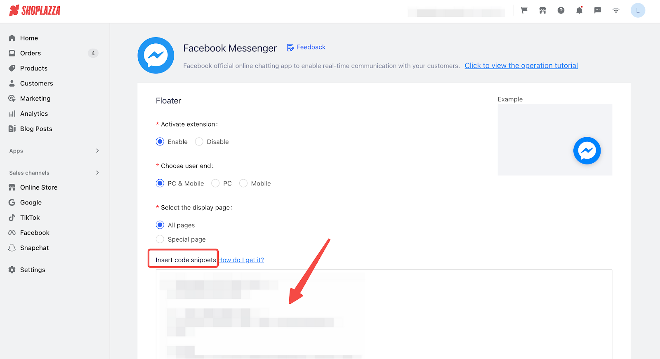
Task: Open the storefront icon in top bar
Action: click(542, 10)
